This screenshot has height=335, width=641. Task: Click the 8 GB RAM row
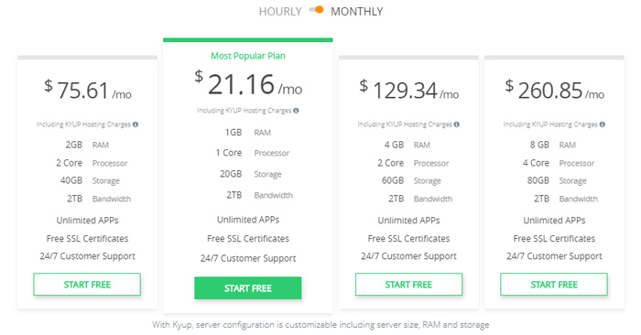[x=553, y=145]
